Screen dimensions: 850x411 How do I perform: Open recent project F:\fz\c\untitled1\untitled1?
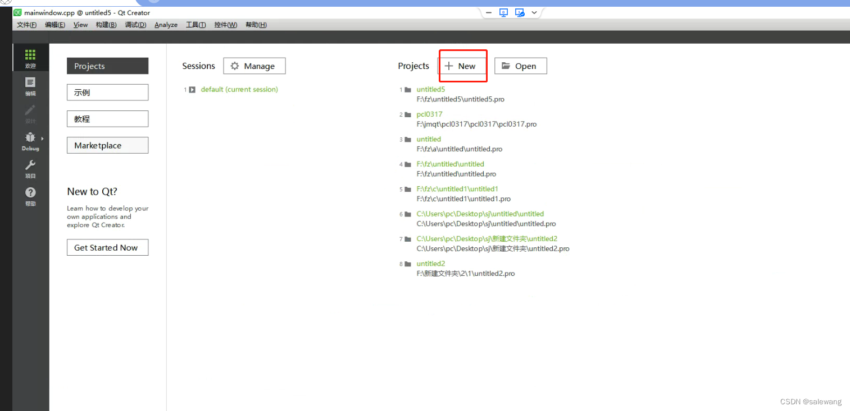457,189
